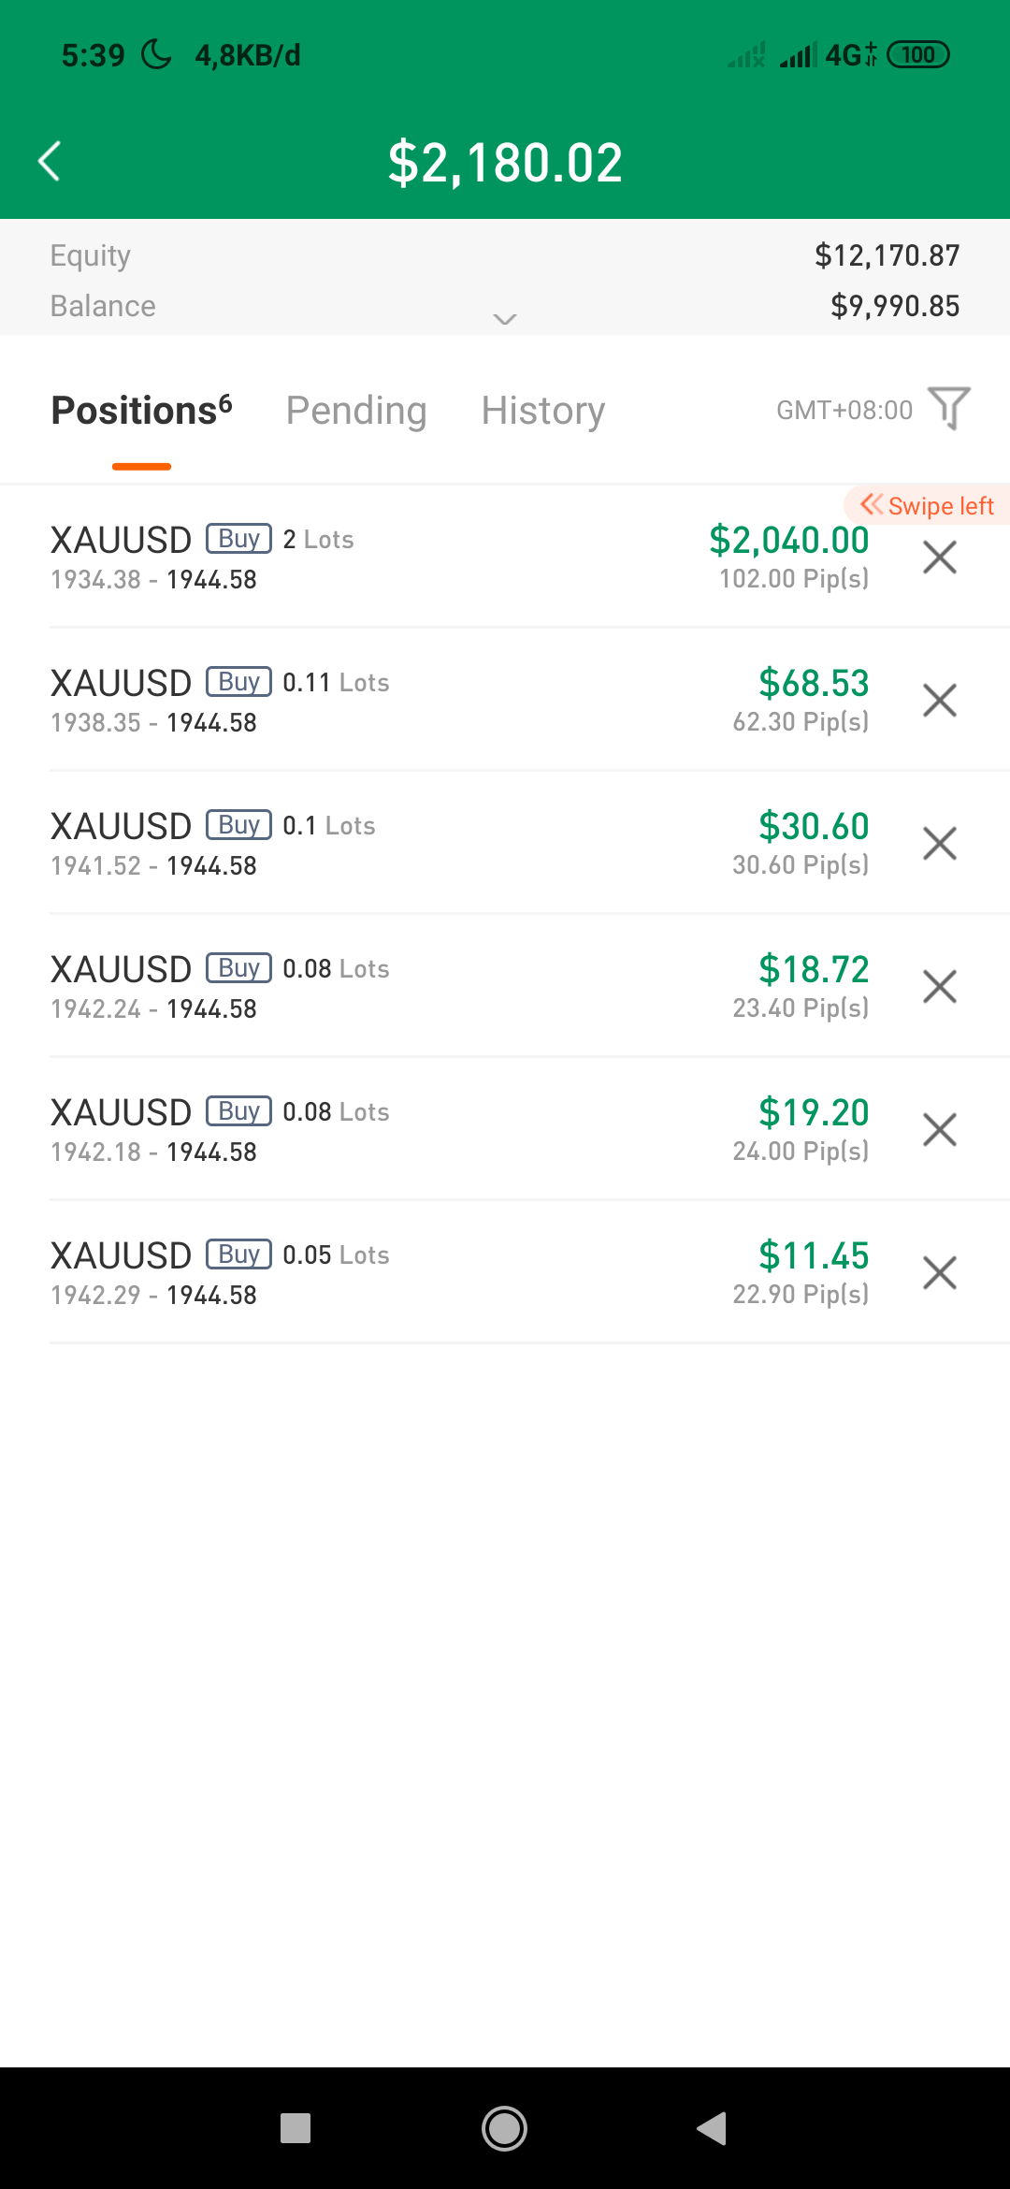
Task: Tap Android back triangle button
Action: point(712,2129)
